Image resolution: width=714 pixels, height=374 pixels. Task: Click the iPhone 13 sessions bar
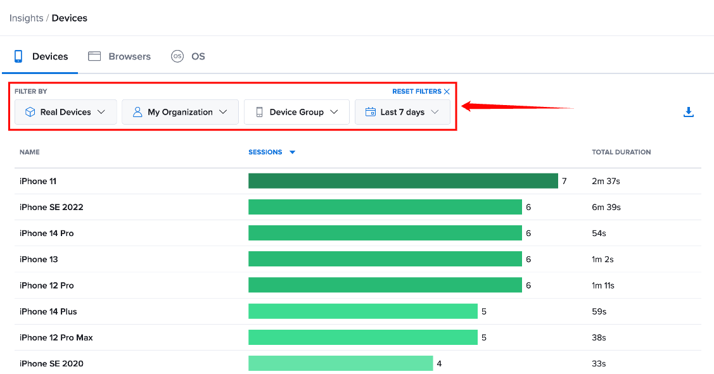click(385, 259)
